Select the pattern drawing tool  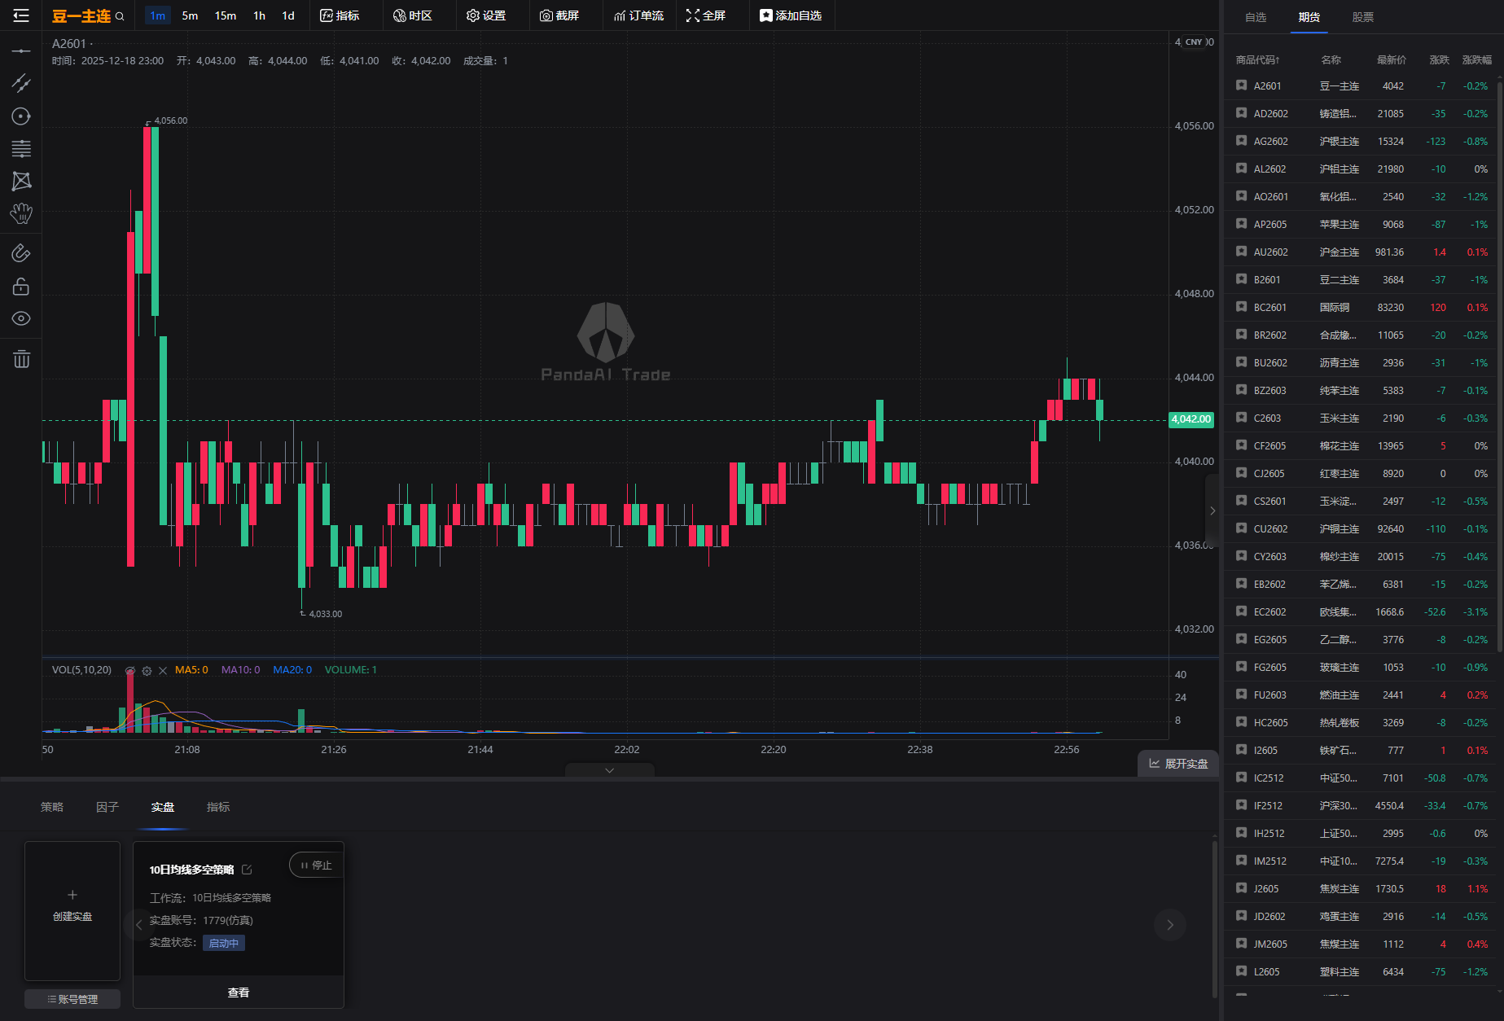[x=21, y=181]
